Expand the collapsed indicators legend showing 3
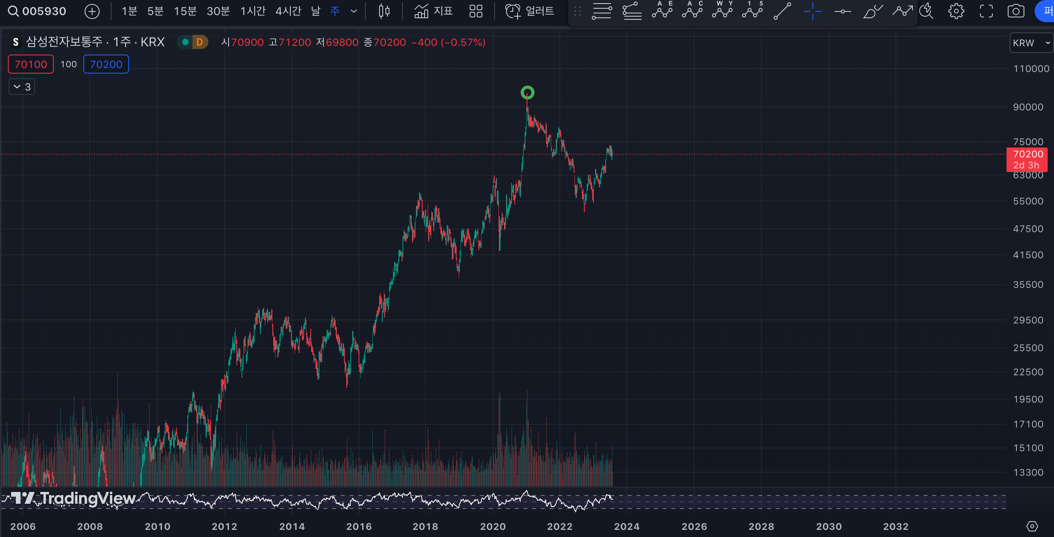The image size is (1054, 537). (22, 87)
